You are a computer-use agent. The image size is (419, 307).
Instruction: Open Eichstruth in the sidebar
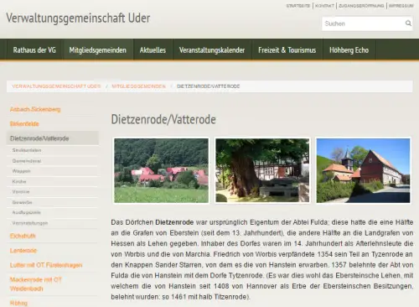pos(23,236)
